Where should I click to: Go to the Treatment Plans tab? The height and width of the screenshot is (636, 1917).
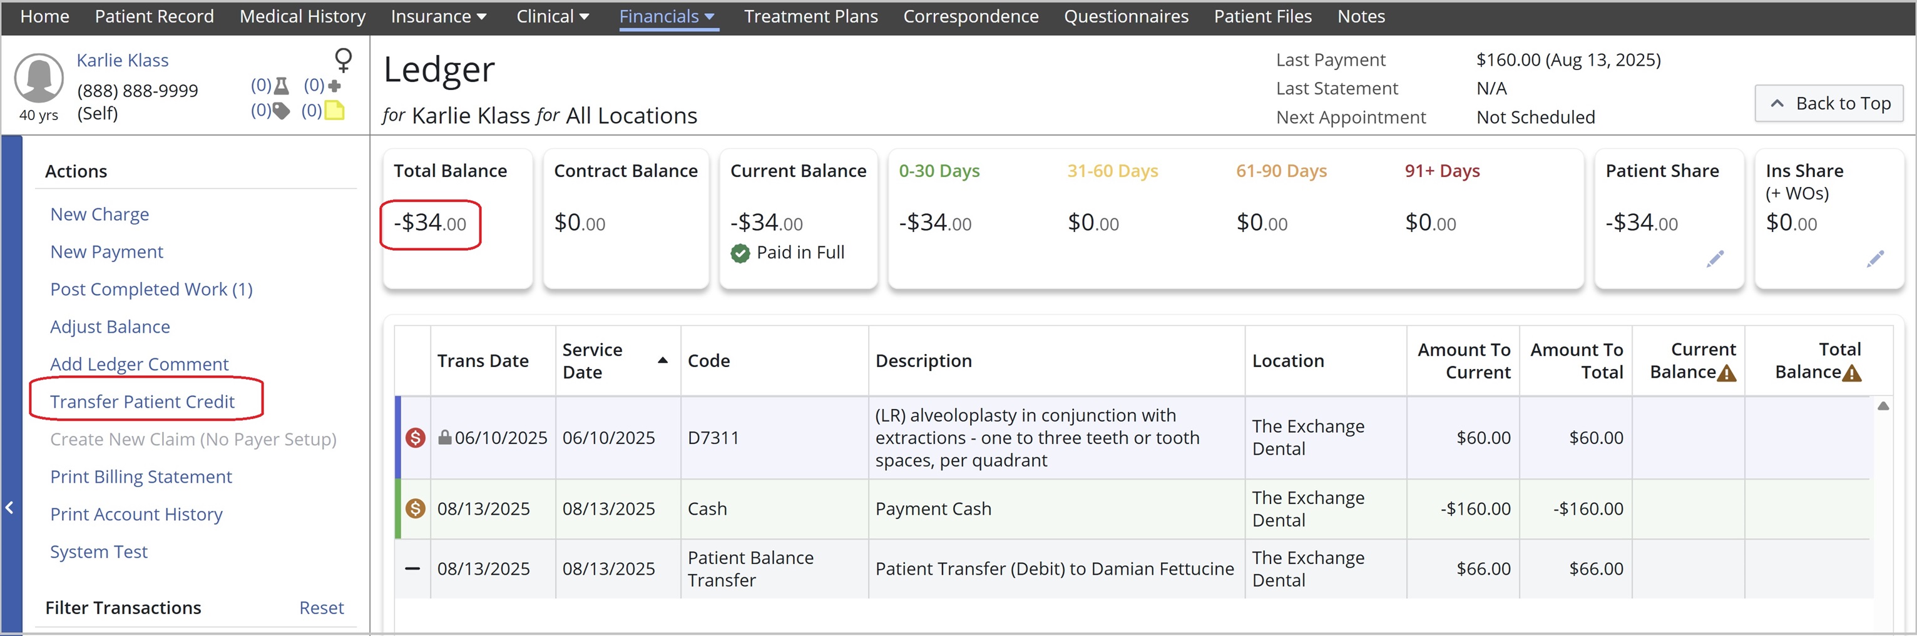click(x=810, y=16)
